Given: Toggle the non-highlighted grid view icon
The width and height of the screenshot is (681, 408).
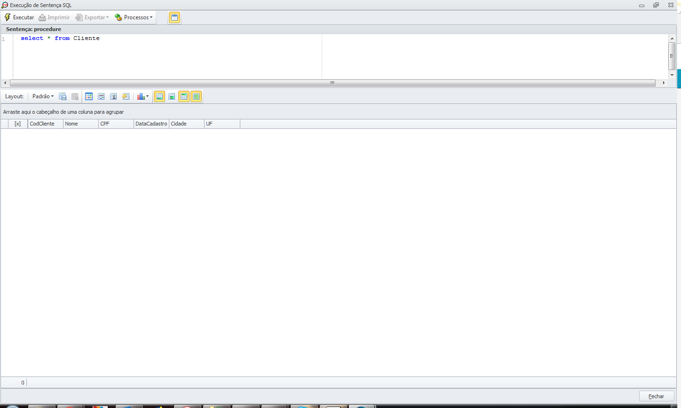Looking at the screenshot, I should (x=172, y=96).
